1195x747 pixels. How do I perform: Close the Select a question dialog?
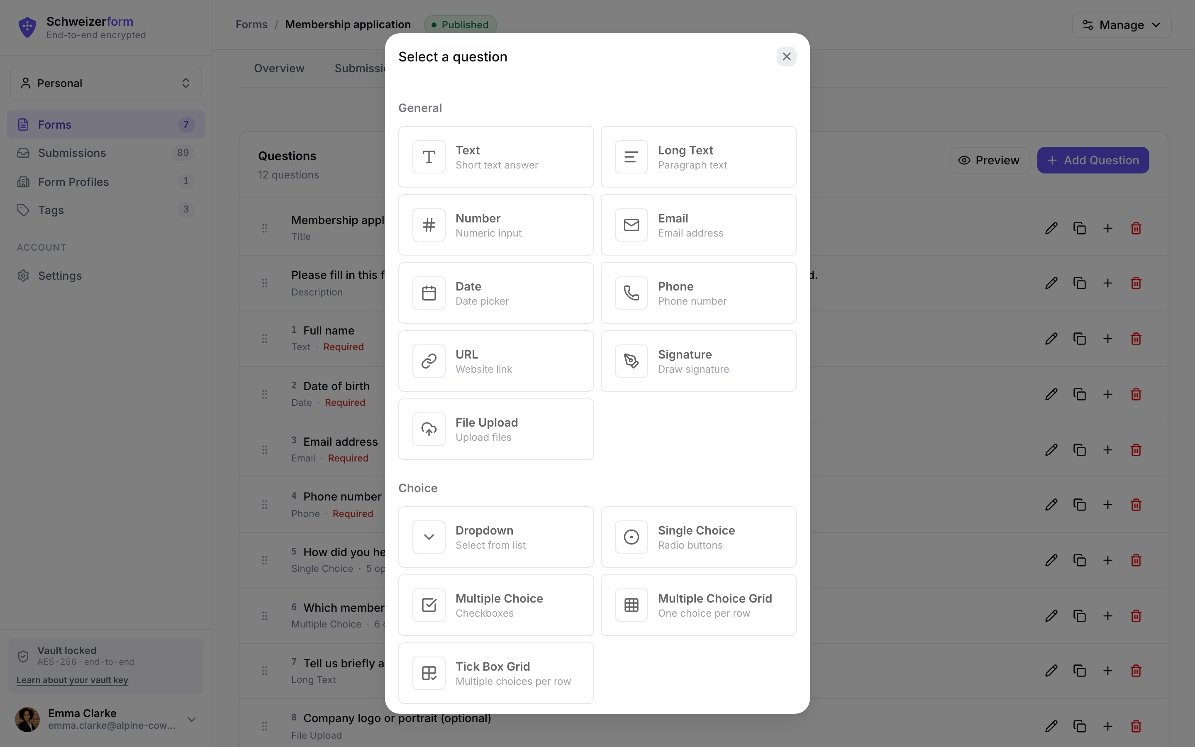(786, 57)
